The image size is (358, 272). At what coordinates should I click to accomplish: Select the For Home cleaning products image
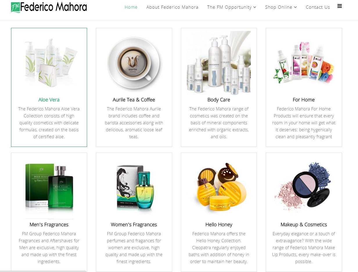point(304,63)
